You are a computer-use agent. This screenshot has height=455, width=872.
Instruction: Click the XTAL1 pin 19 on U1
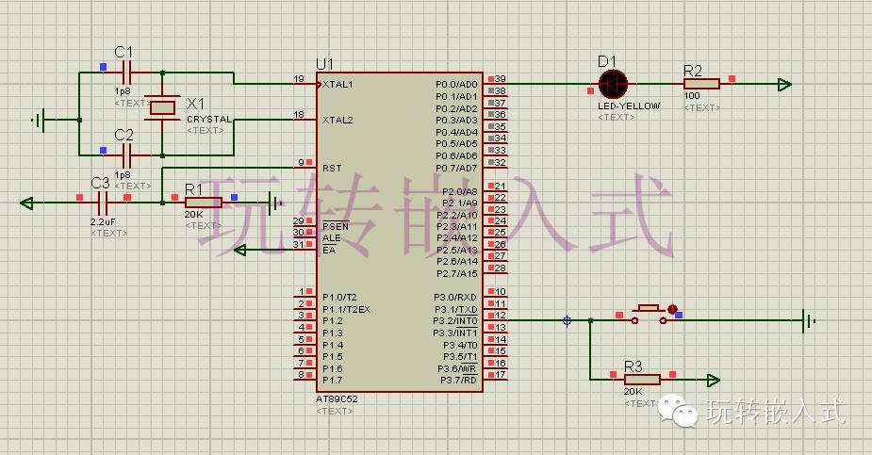[304, 84]
